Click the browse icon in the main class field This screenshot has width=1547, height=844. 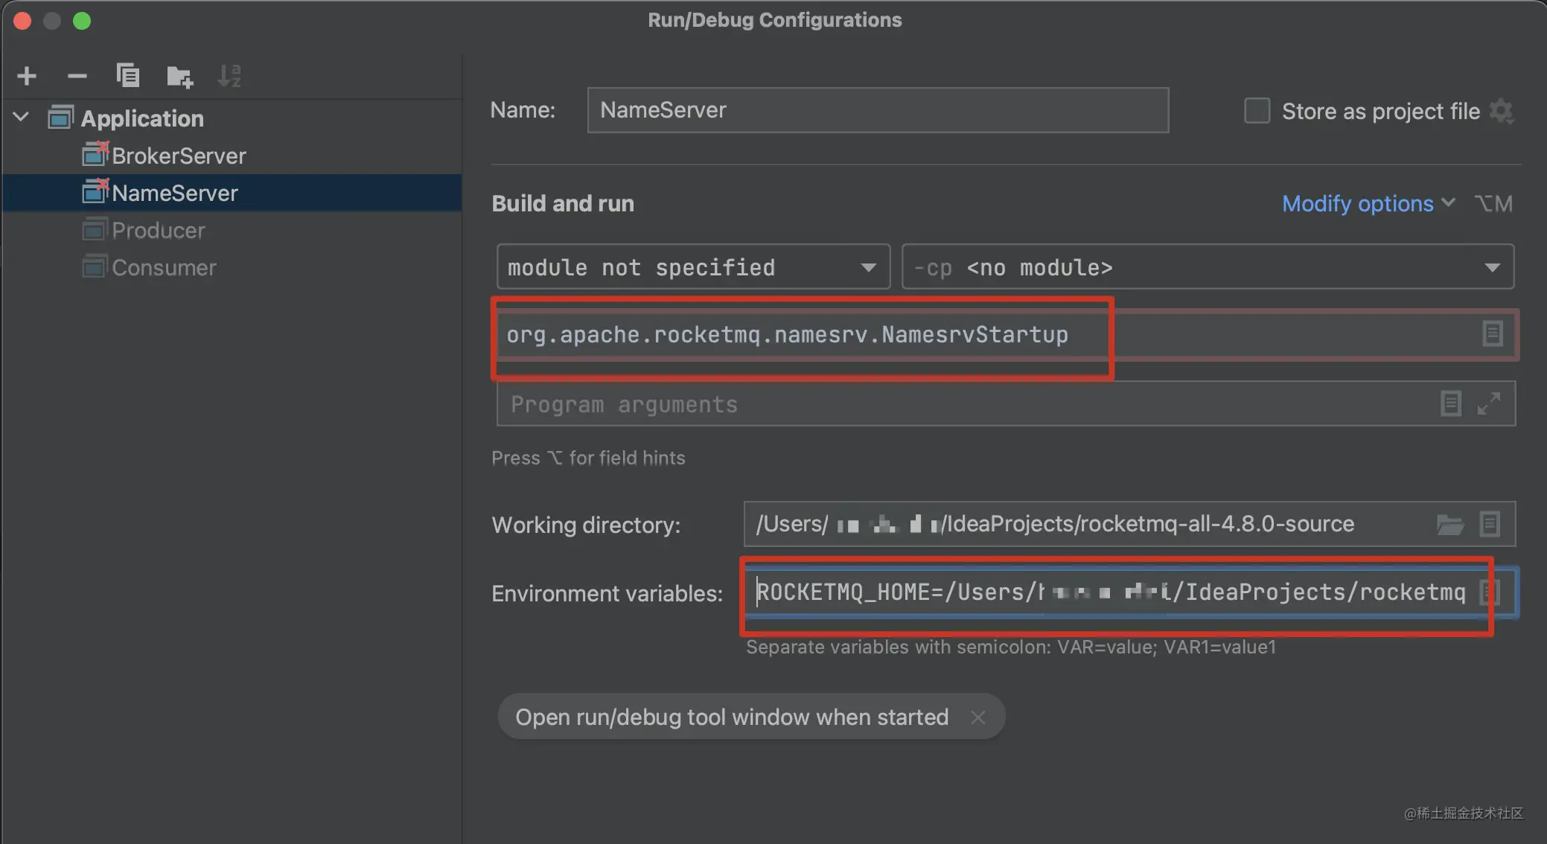[1492, 333]
